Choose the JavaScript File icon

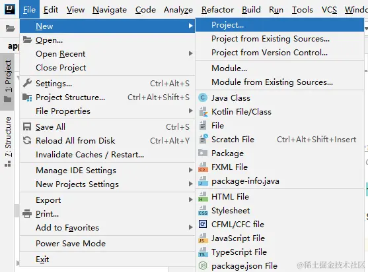(203, 238)
